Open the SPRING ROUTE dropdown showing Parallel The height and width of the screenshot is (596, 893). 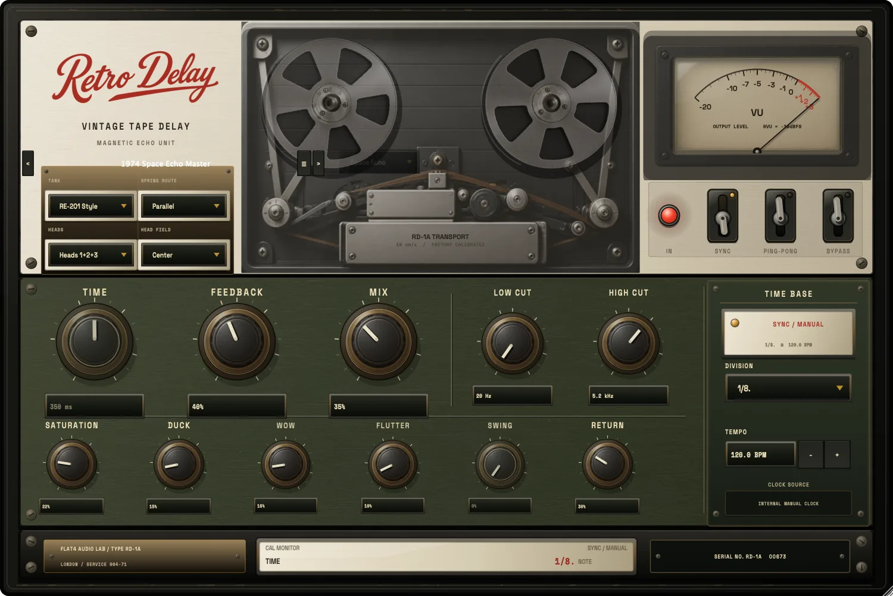point(184,206)
